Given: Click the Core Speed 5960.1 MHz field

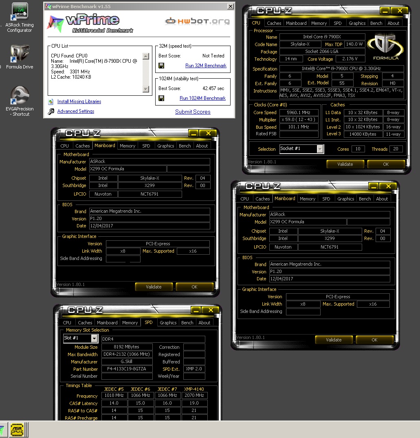Looking at the screenshot, I should [299, 112].
